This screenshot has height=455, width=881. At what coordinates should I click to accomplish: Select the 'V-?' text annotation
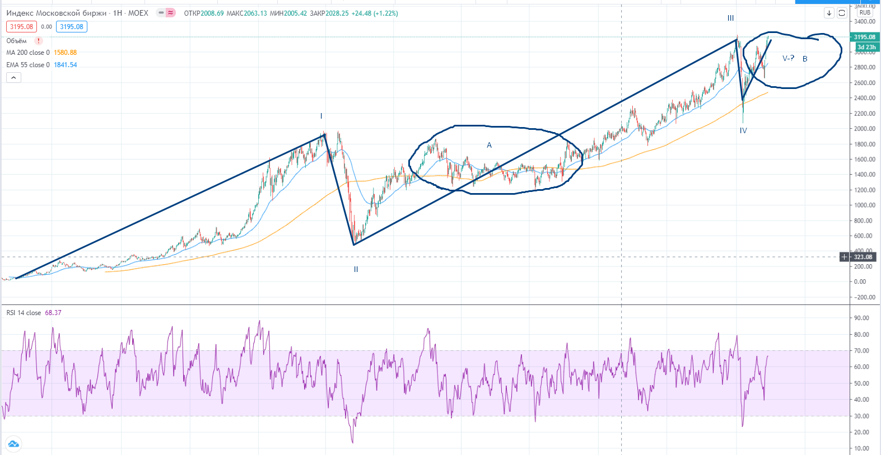(788, 58)
